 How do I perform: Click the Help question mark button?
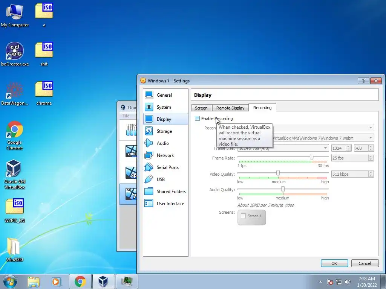click(363, 81)
